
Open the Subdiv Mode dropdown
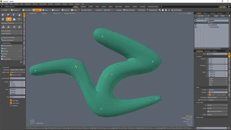tap(17, 72)
